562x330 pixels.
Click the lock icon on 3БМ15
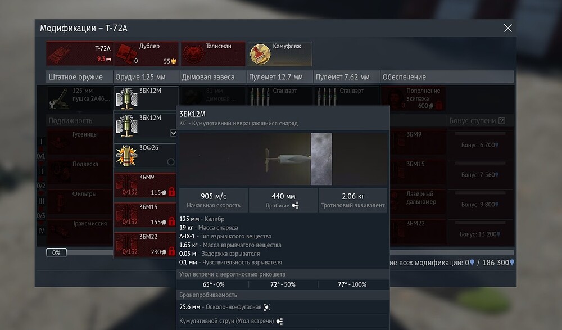click(x=171, y=221)
